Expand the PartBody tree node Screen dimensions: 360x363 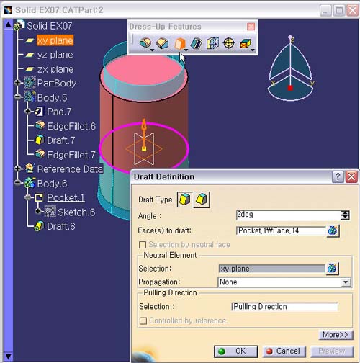(x=17, y=83)
